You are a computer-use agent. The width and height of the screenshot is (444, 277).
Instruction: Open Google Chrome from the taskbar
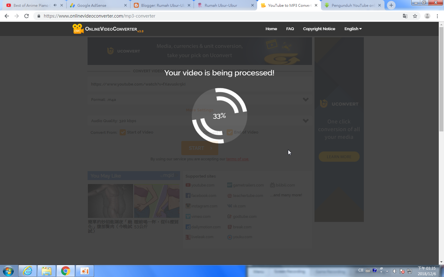65,271
